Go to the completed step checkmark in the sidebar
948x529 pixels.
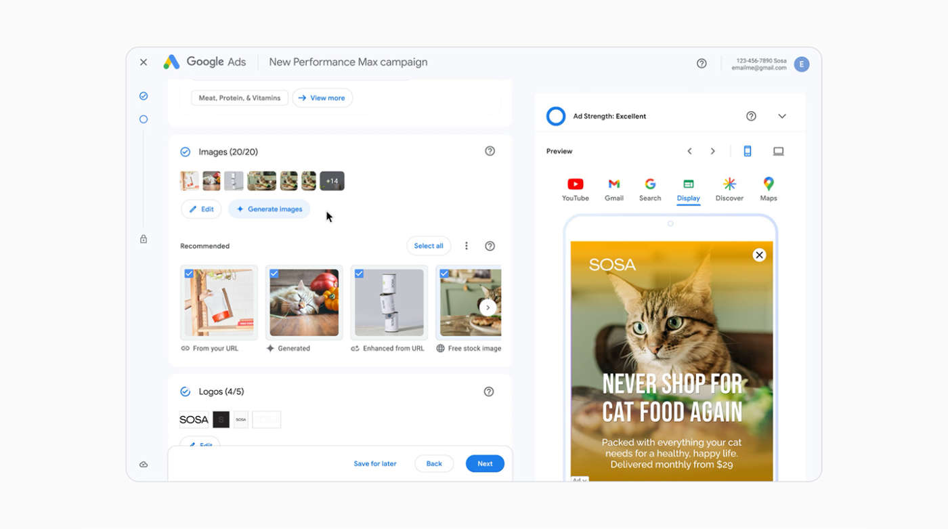pos(144,96)
